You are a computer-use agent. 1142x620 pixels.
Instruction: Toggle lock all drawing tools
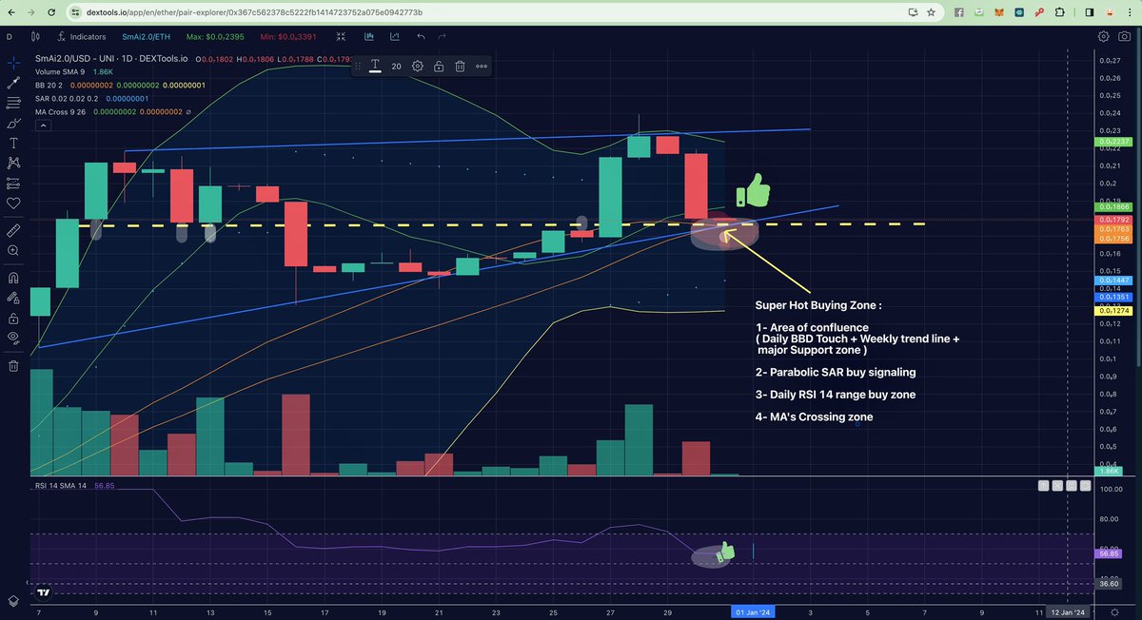pyautogui.click(x=13, y=319)
